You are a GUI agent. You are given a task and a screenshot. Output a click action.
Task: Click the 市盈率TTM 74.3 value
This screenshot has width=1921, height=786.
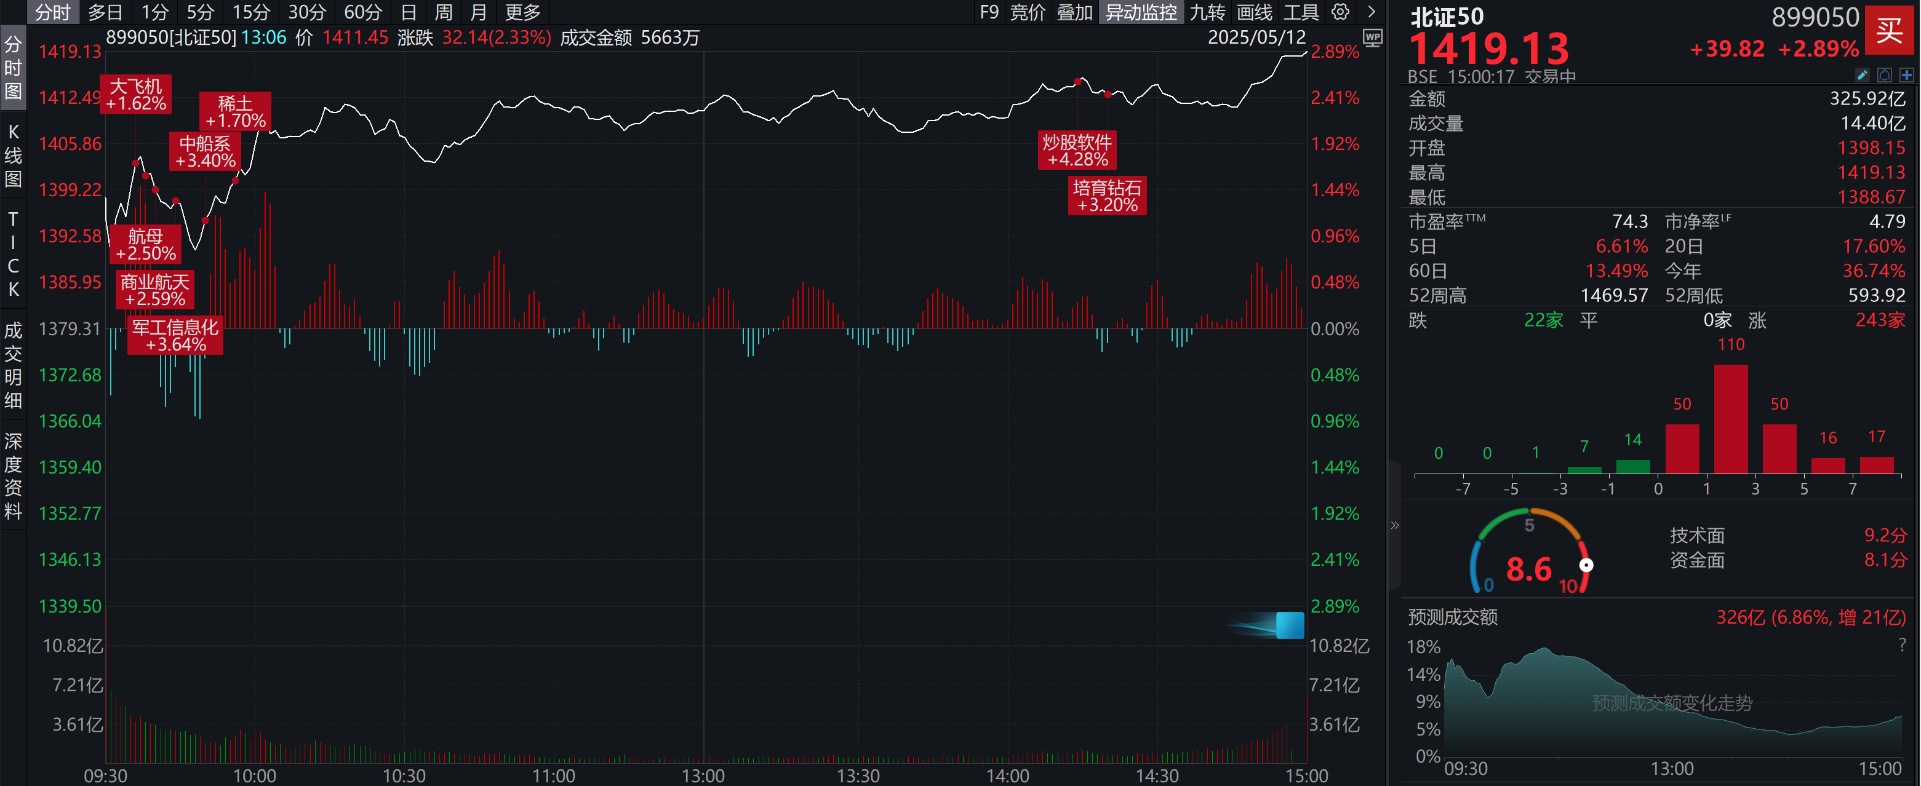(1629, 222)
